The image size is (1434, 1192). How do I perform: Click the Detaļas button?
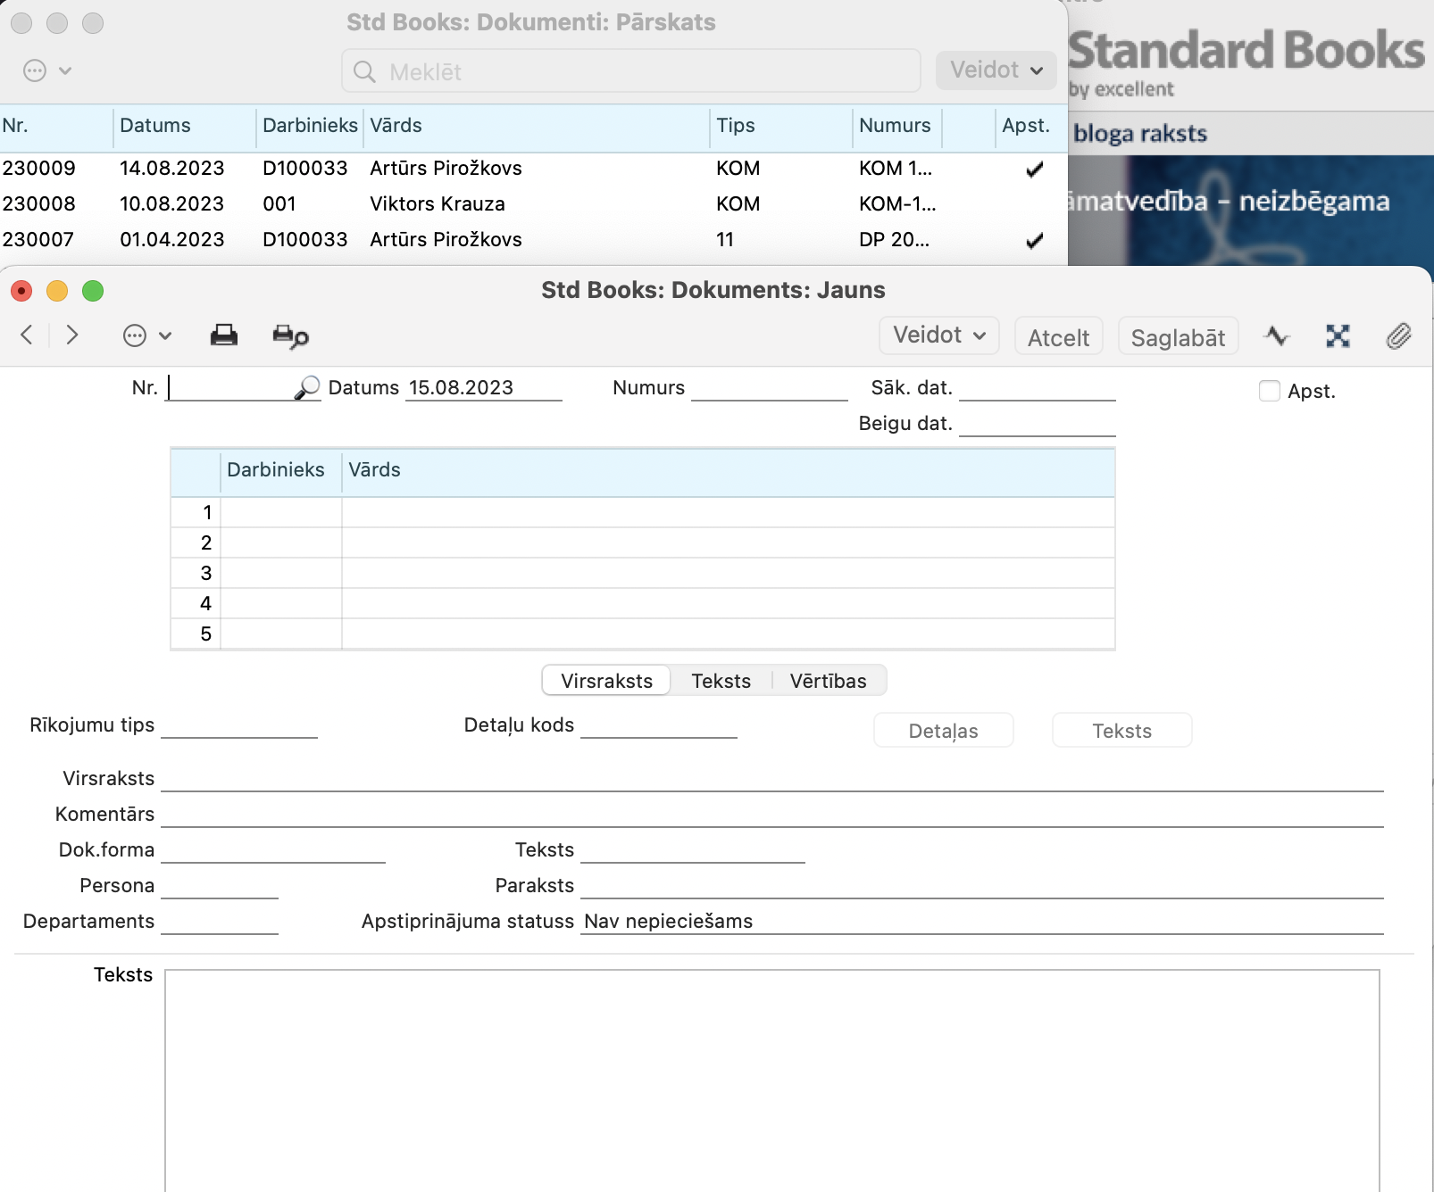[x=943, y=731]
